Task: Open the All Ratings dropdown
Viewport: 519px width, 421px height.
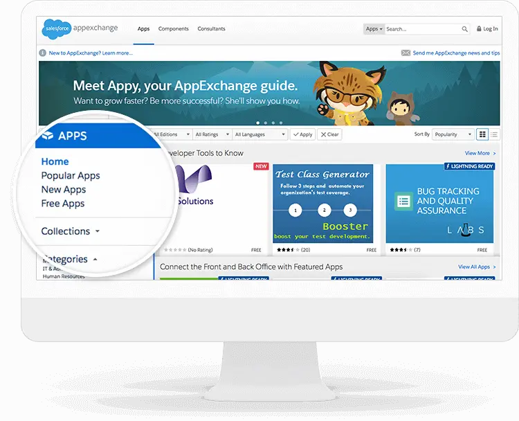Action: [212, 134]
